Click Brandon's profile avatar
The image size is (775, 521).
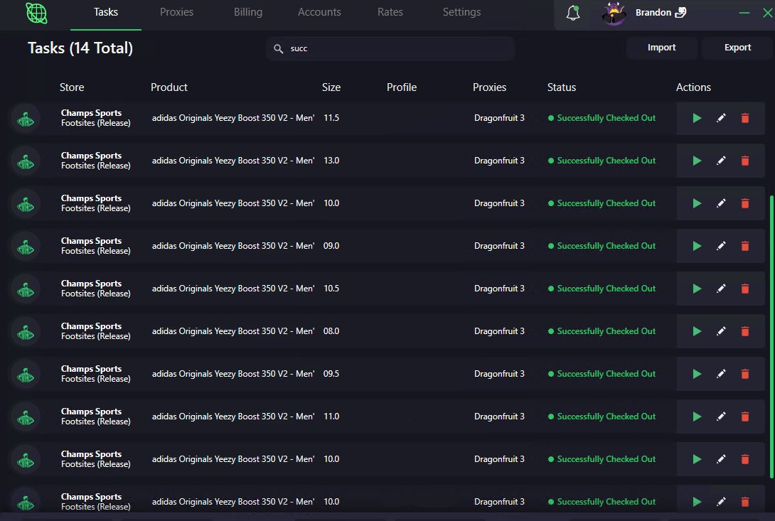614,13
